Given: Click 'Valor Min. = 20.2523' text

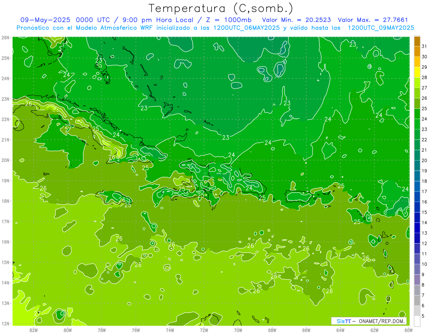Looking at the screenshot, I should (x=297, y=20).
